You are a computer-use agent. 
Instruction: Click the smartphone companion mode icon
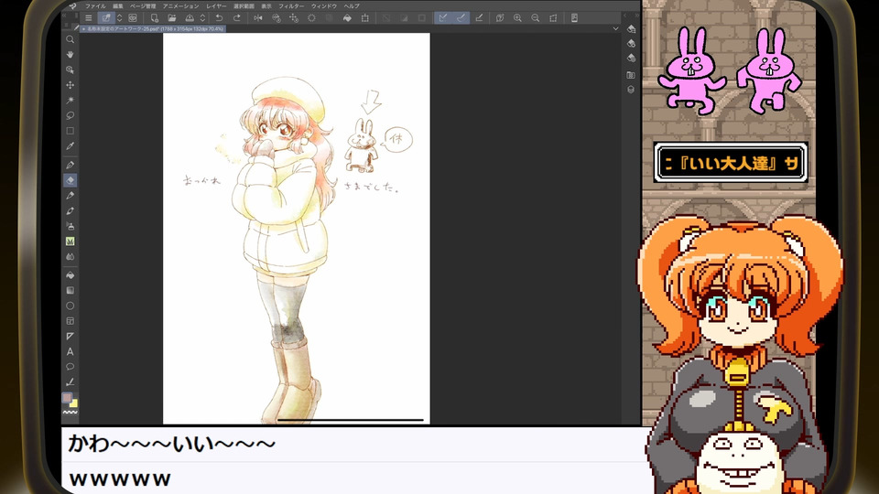pyautogui.click(x=574, y=18)
